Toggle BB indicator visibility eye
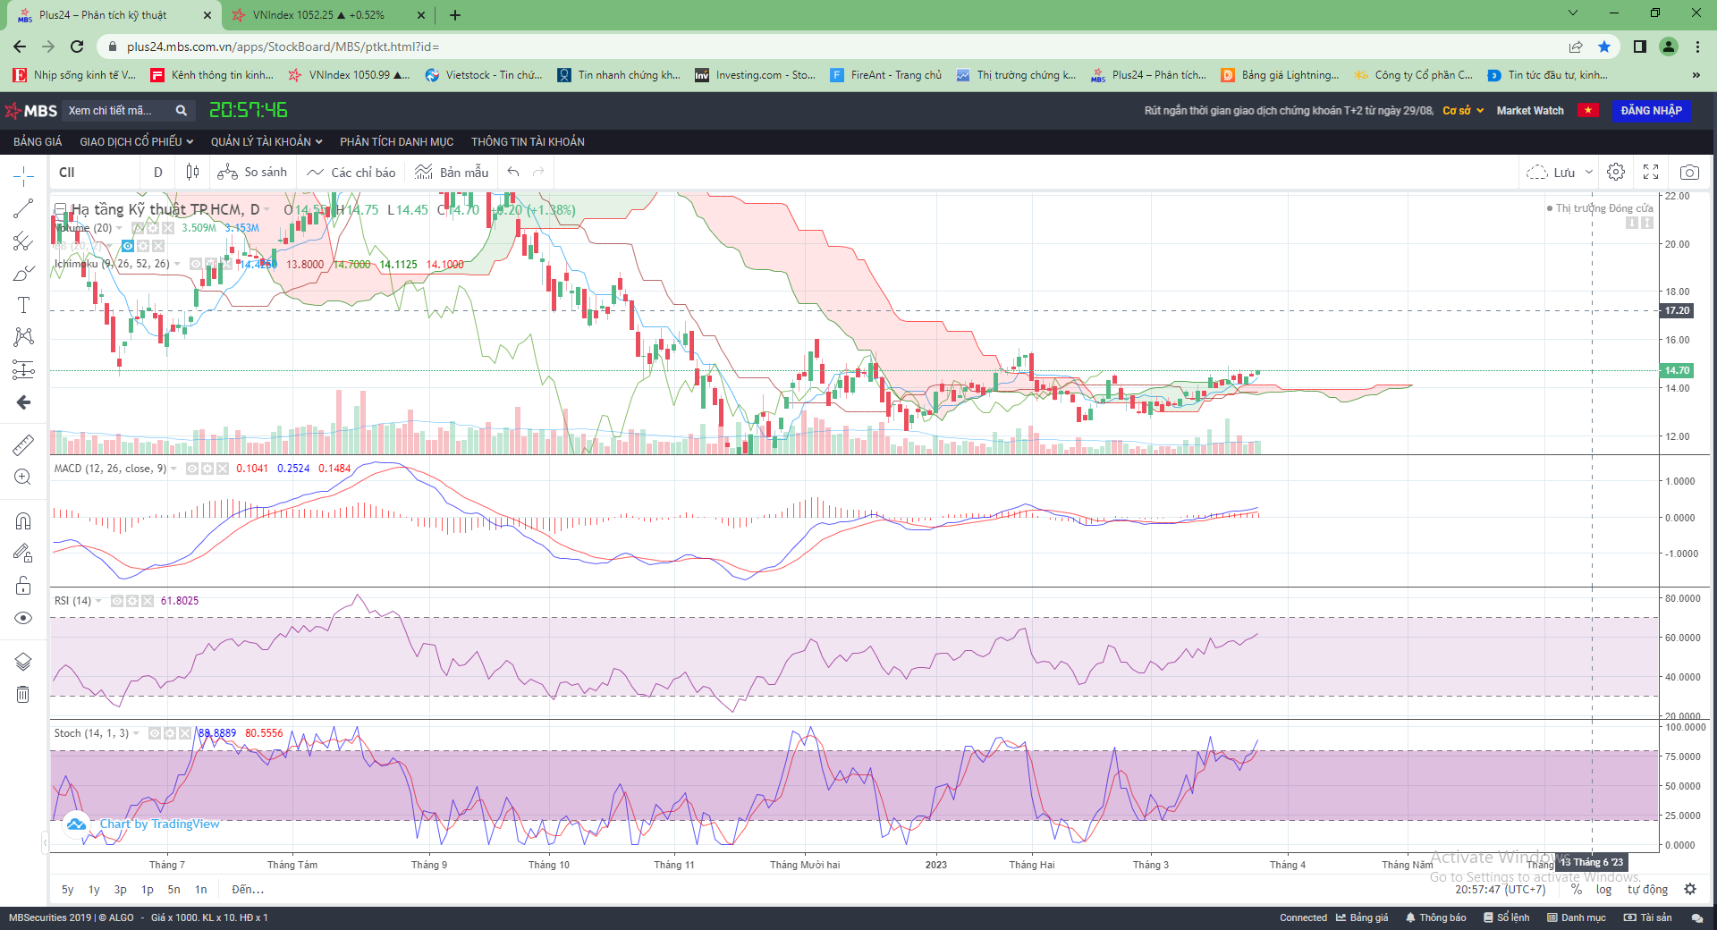The width and height of the screenshot is (1717, 930). (x=128, y=246)
